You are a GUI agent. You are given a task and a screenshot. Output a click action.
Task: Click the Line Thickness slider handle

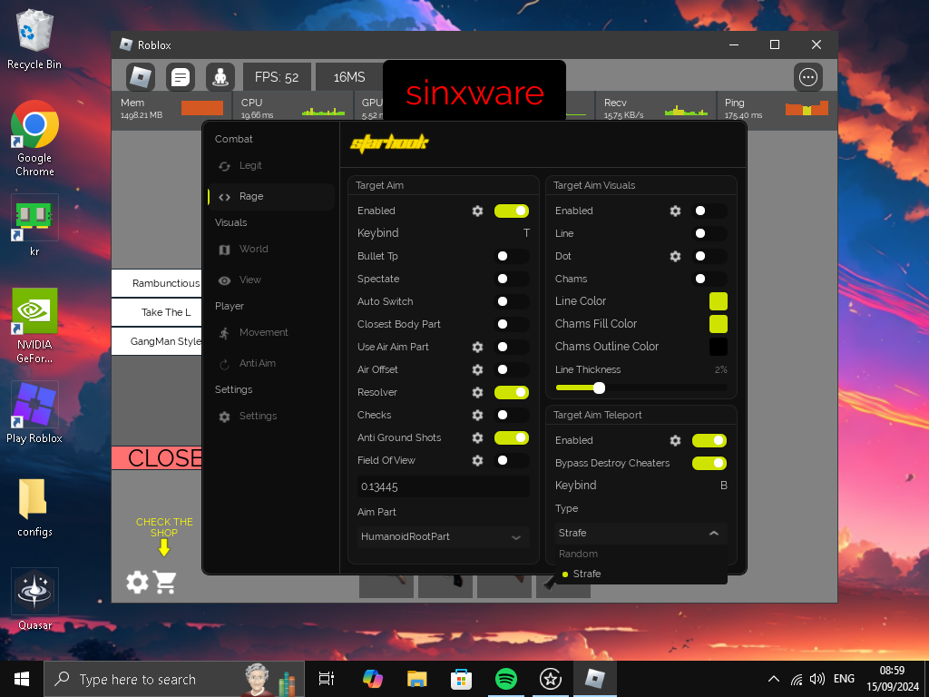[599, 388]
